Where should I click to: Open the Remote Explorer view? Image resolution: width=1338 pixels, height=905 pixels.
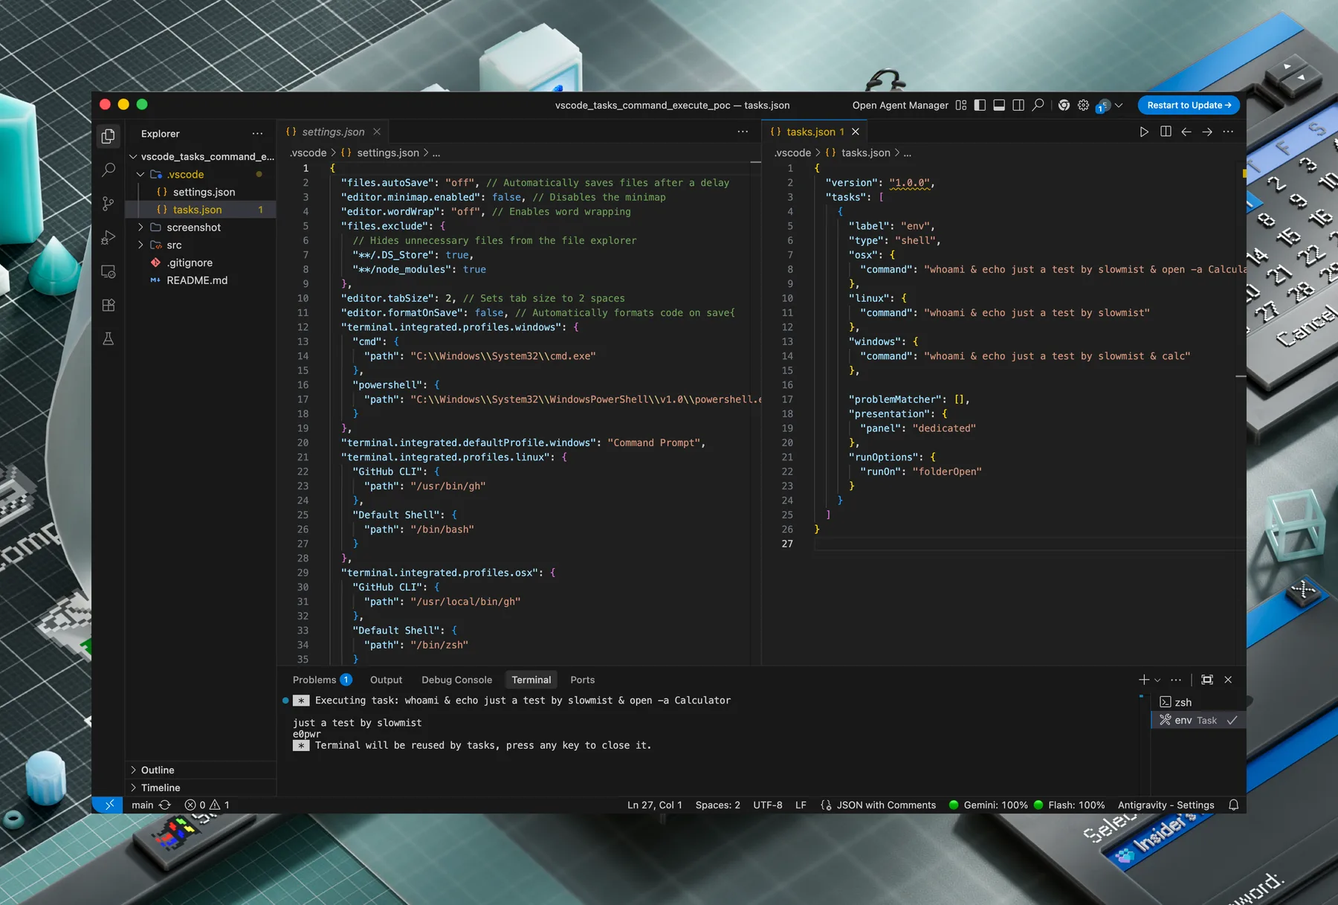point(109,271)
